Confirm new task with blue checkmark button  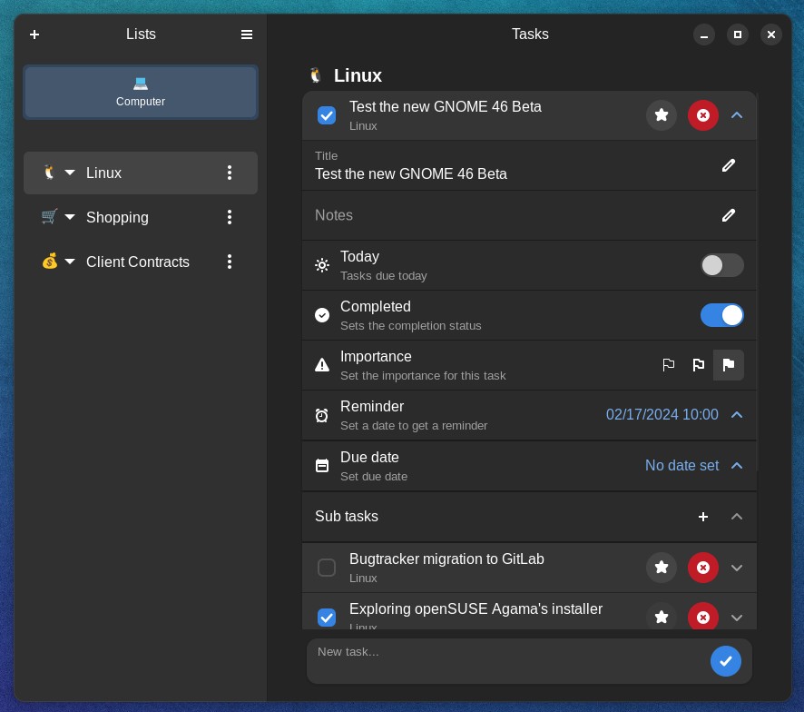click(726, 660)
